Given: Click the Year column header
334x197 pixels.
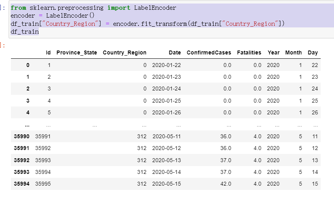Looking at the screenshot, I should click(273, 52).
